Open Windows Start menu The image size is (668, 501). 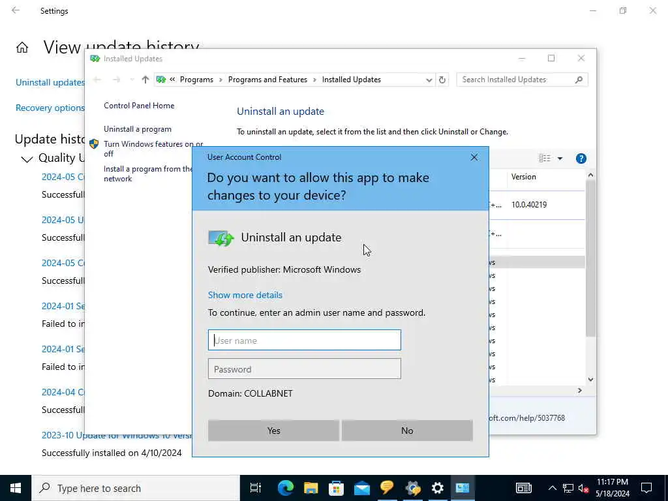pyautogui.click(x=16, y=488)
